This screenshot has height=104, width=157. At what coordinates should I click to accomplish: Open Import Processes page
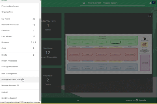[20, 61]
